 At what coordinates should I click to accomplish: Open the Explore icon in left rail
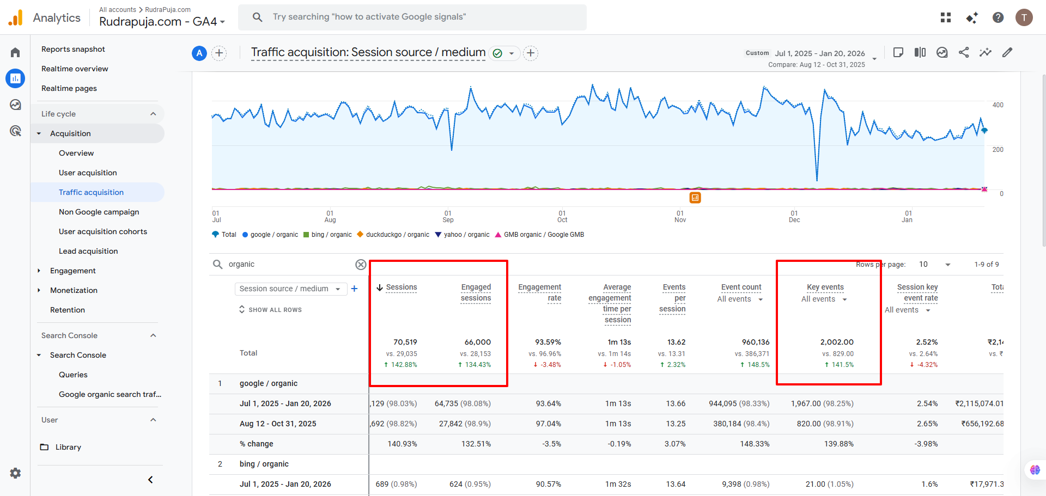15,105
